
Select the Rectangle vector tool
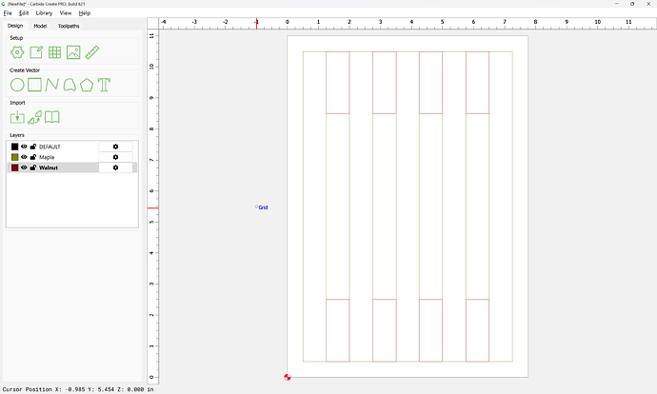(x=34, y=85)
